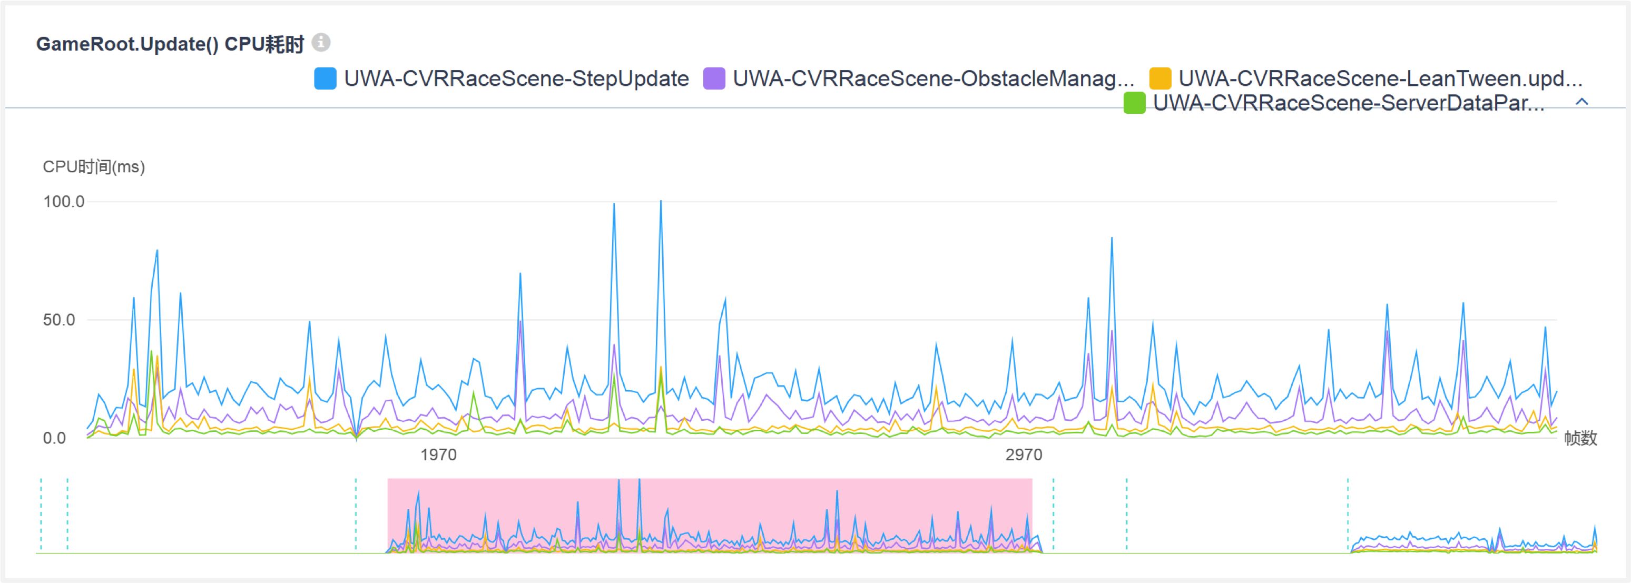The image size is (1631, 583).
Task: Hide the UWA-CVRRaceScene-ServerDataPar series label
Action: [1349, 103]
